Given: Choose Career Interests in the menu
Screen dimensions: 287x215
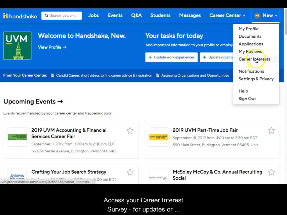Looking at the screenshot, I should (x=254, y=59).
